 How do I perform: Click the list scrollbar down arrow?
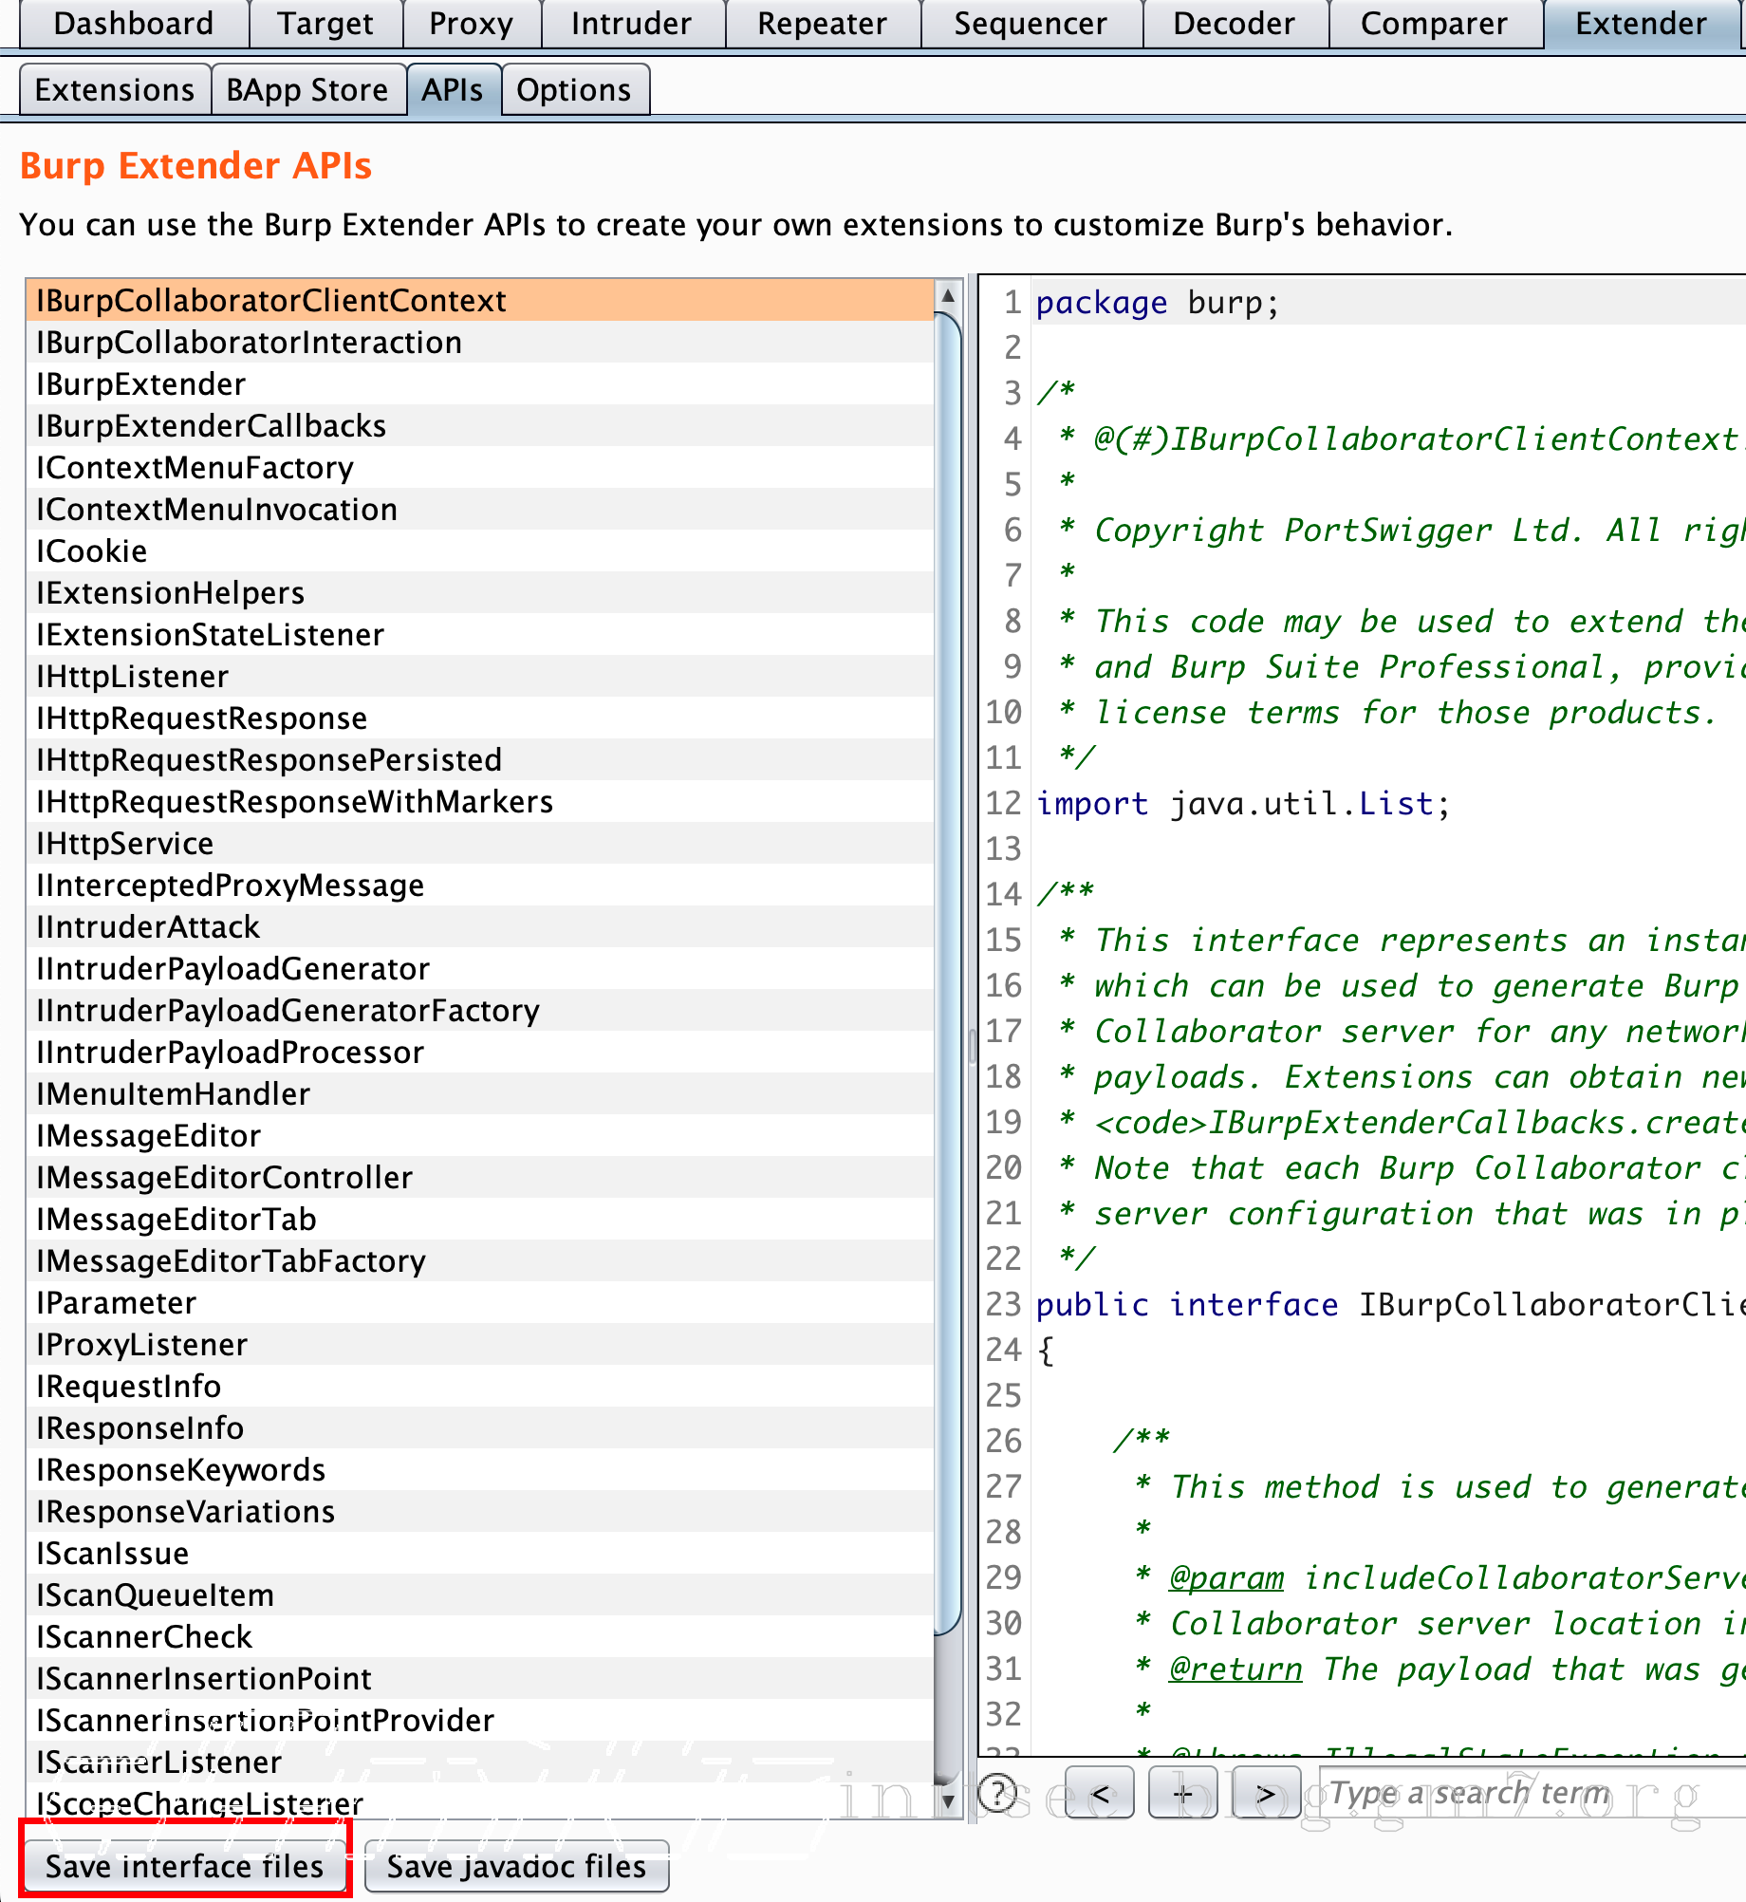tap(947, 1800)
